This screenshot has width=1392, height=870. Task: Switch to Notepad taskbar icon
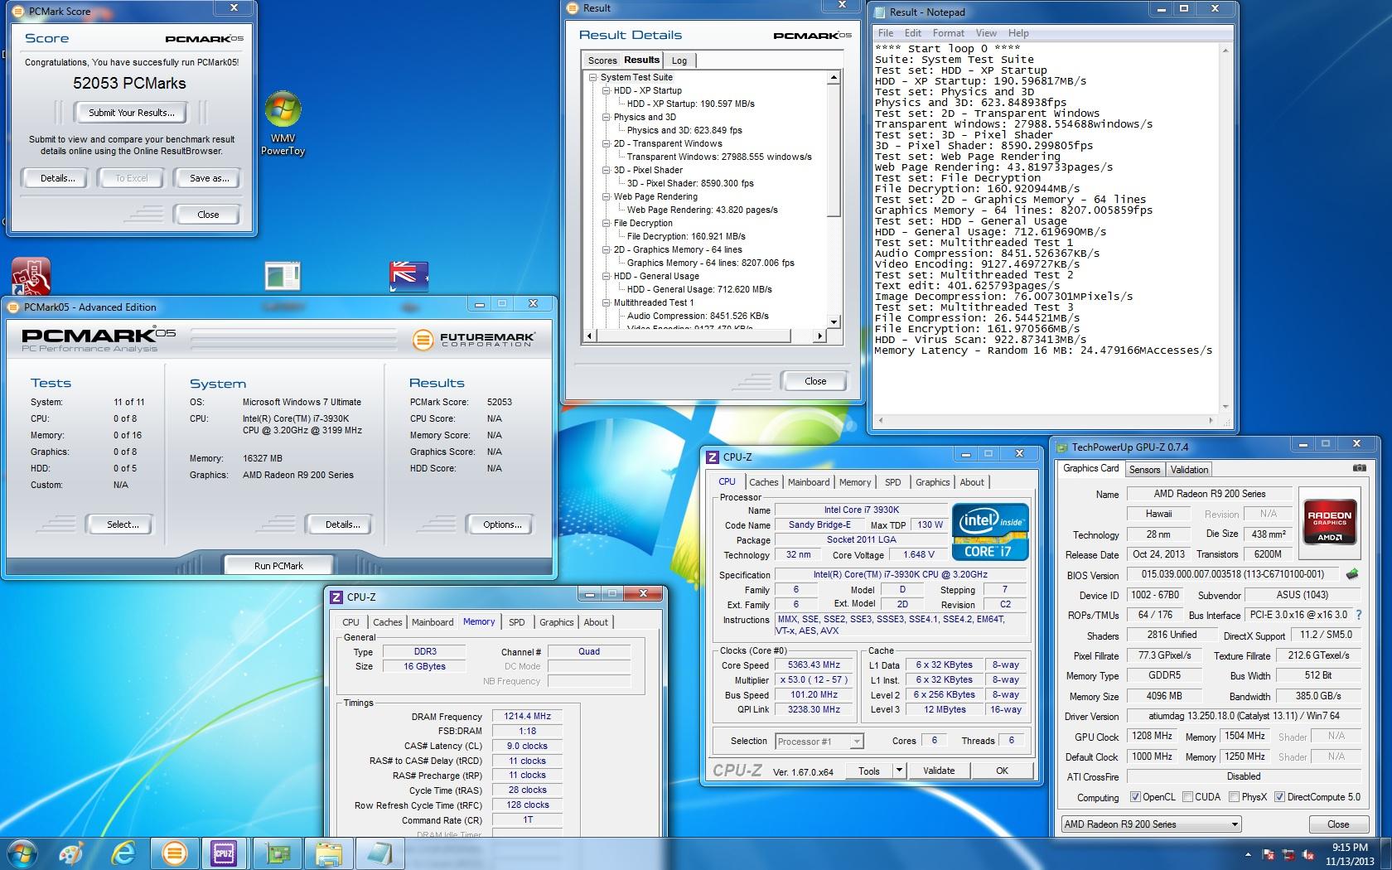379,853
